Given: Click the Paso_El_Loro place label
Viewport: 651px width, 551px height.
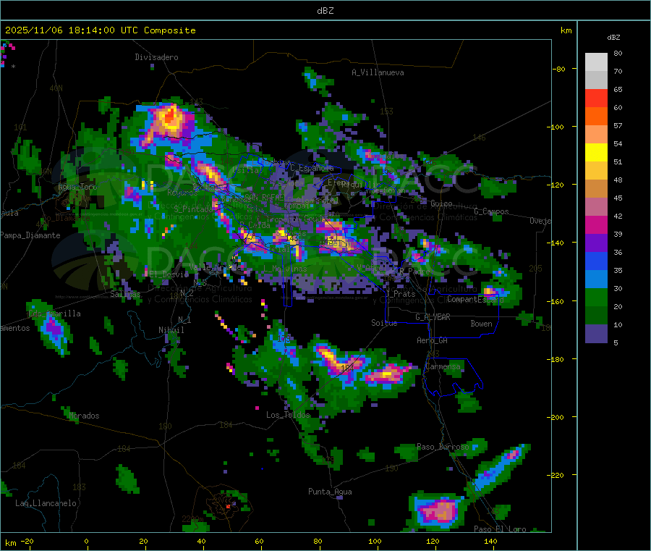Looking at the screenshot, I should 501,529.
